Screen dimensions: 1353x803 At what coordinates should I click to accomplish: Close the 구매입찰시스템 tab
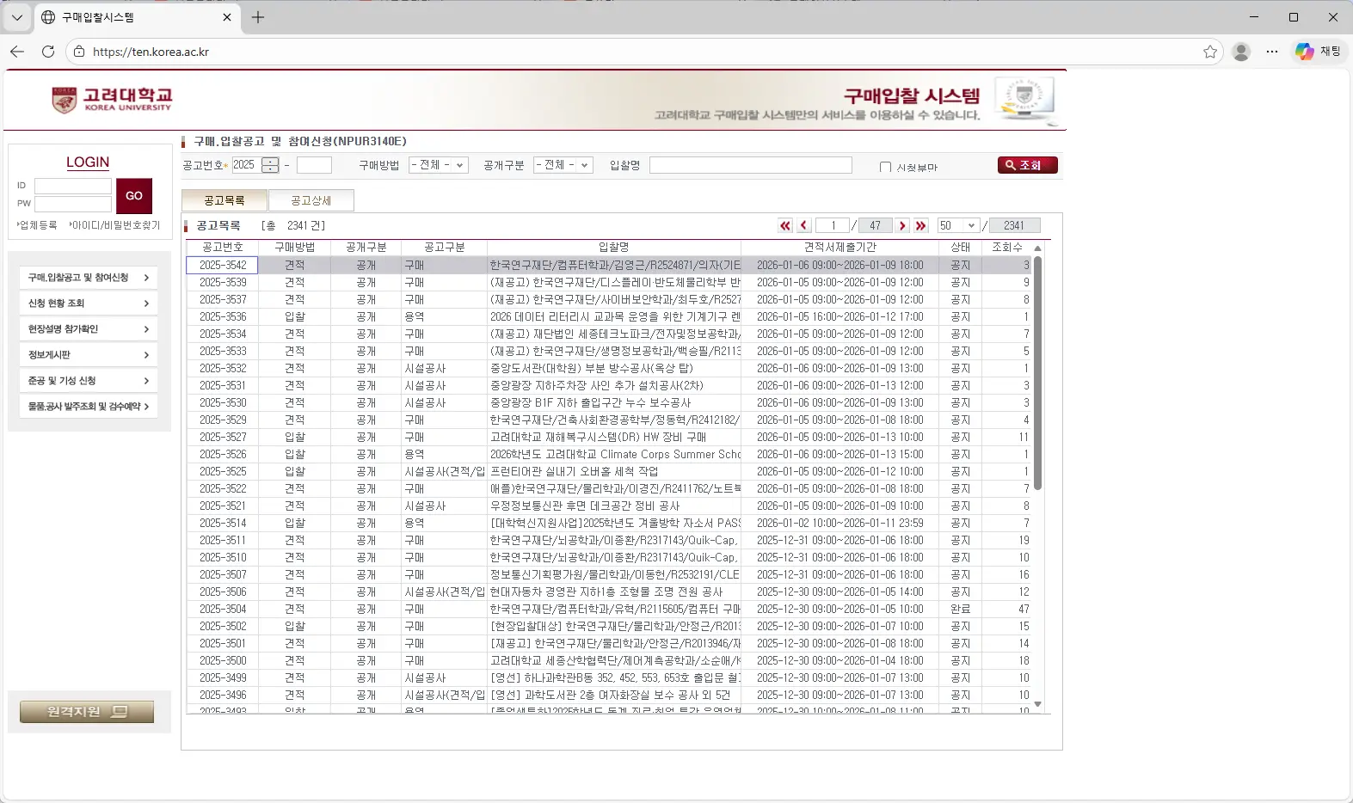click(227, 17)
